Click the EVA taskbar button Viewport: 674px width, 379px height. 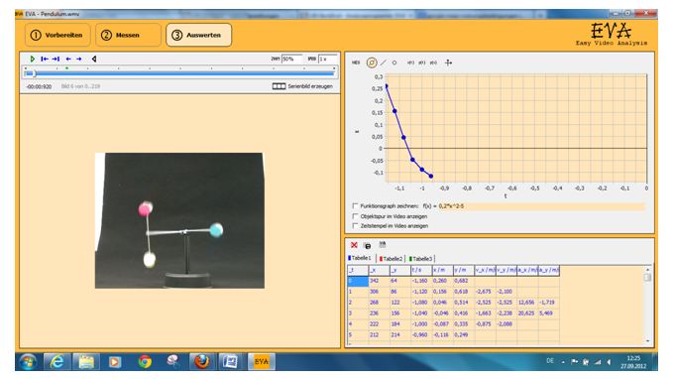coord(262,362)
